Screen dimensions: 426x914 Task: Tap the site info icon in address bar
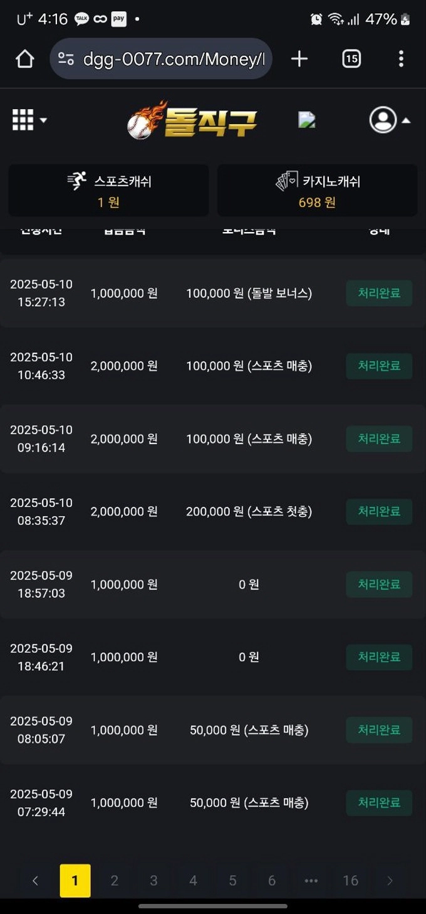point(66,59)
